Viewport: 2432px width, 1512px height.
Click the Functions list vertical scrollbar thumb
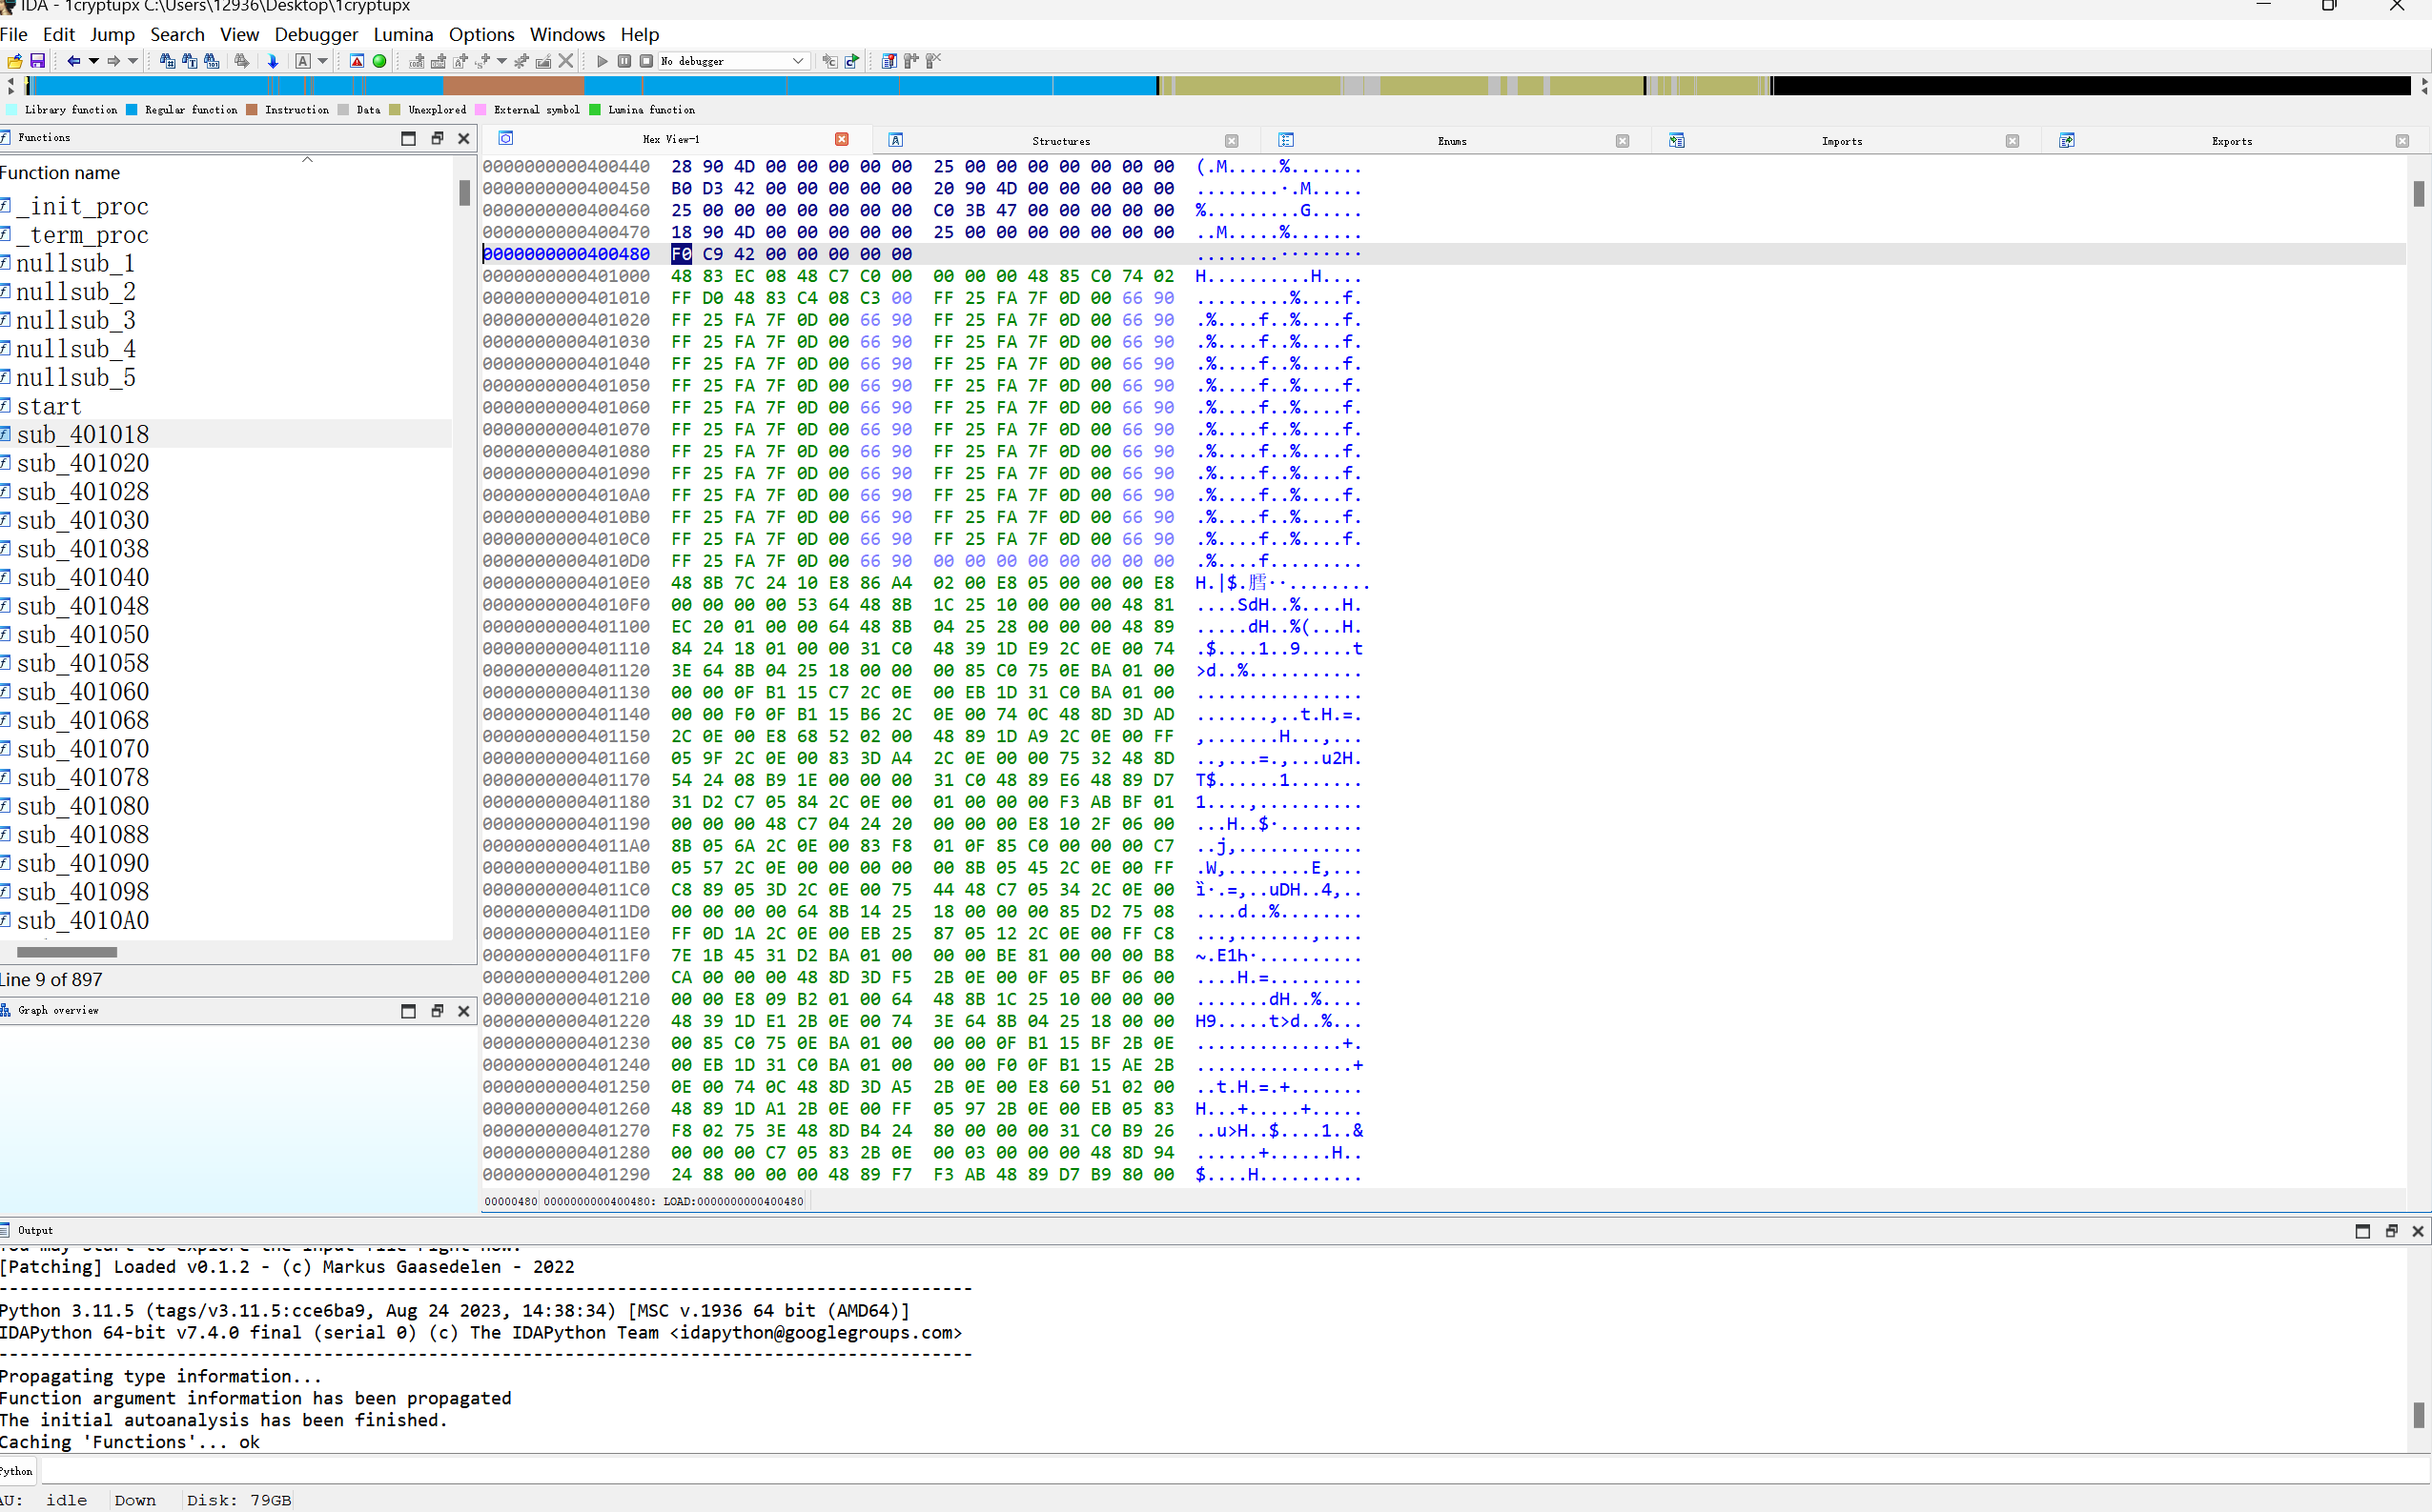click(x=464, y=193)
